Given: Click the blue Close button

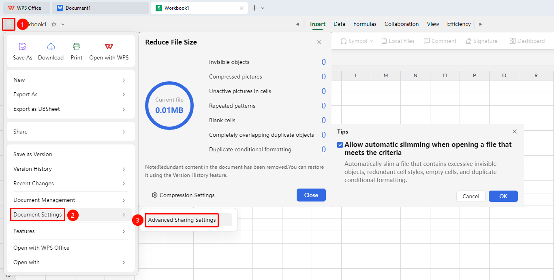Looking at the screenshot, I should [311, 195].
